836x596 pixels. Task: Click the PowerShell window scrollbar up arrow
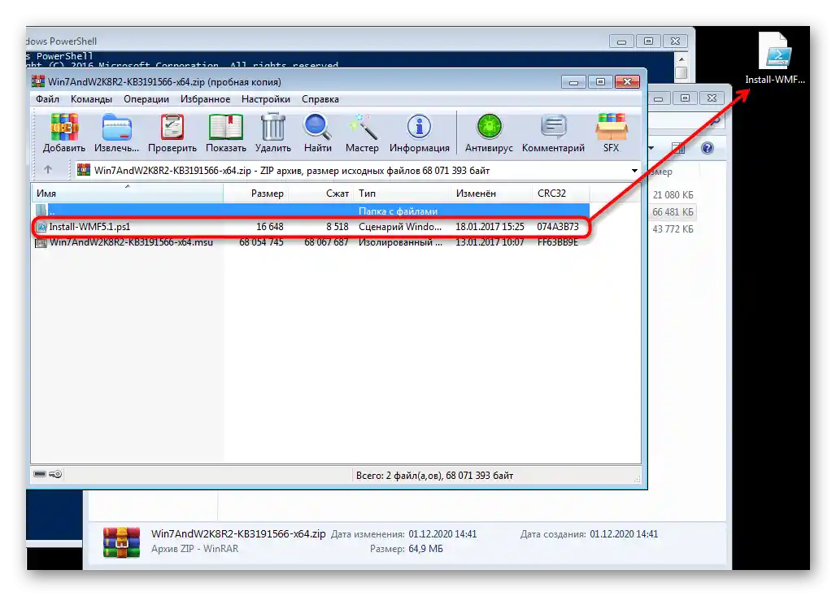click(681, 59)
